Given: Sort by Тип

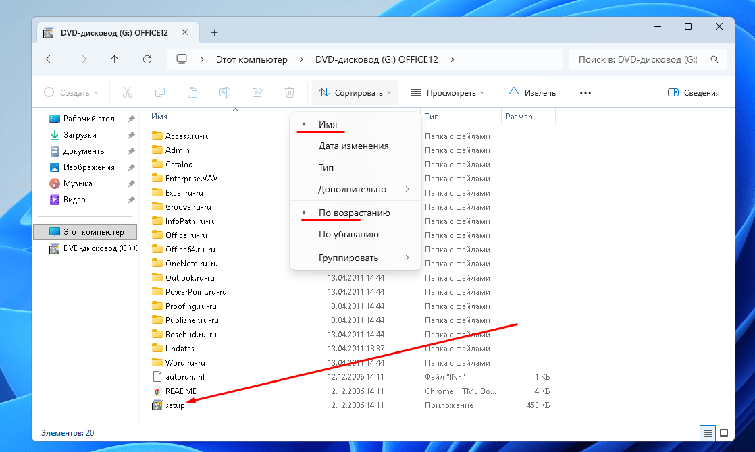Looking at the screenshot, I should (355, 167).
